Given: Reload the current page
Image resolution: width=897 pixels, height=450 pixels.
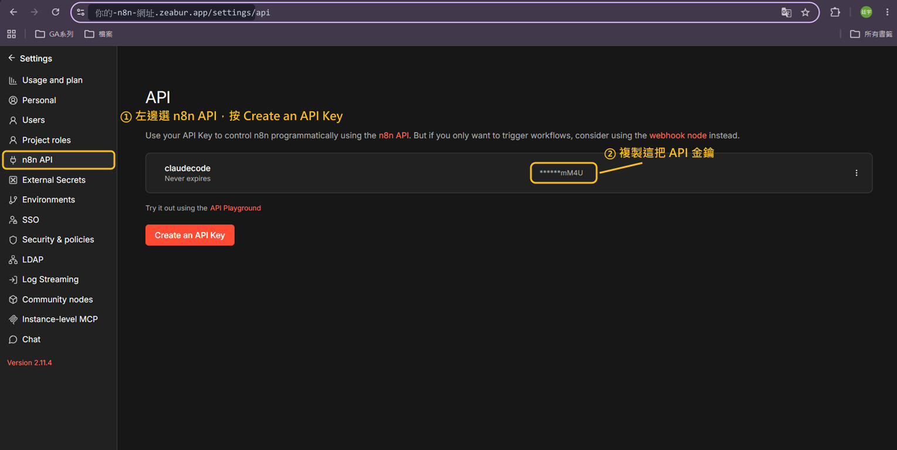Looking at the screenshot, I should click(x=56, y=12).
